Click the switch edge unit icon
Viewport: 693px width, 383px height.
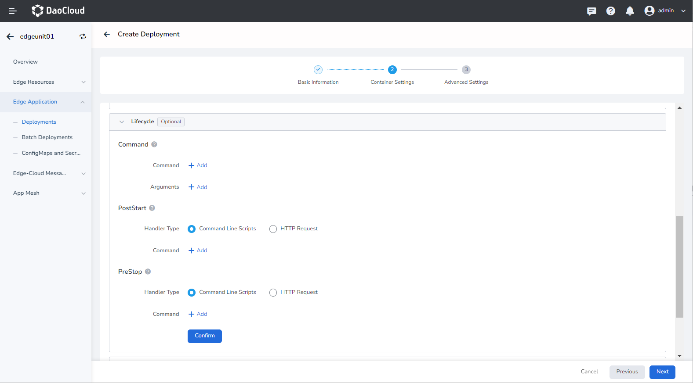click(83, 36)
